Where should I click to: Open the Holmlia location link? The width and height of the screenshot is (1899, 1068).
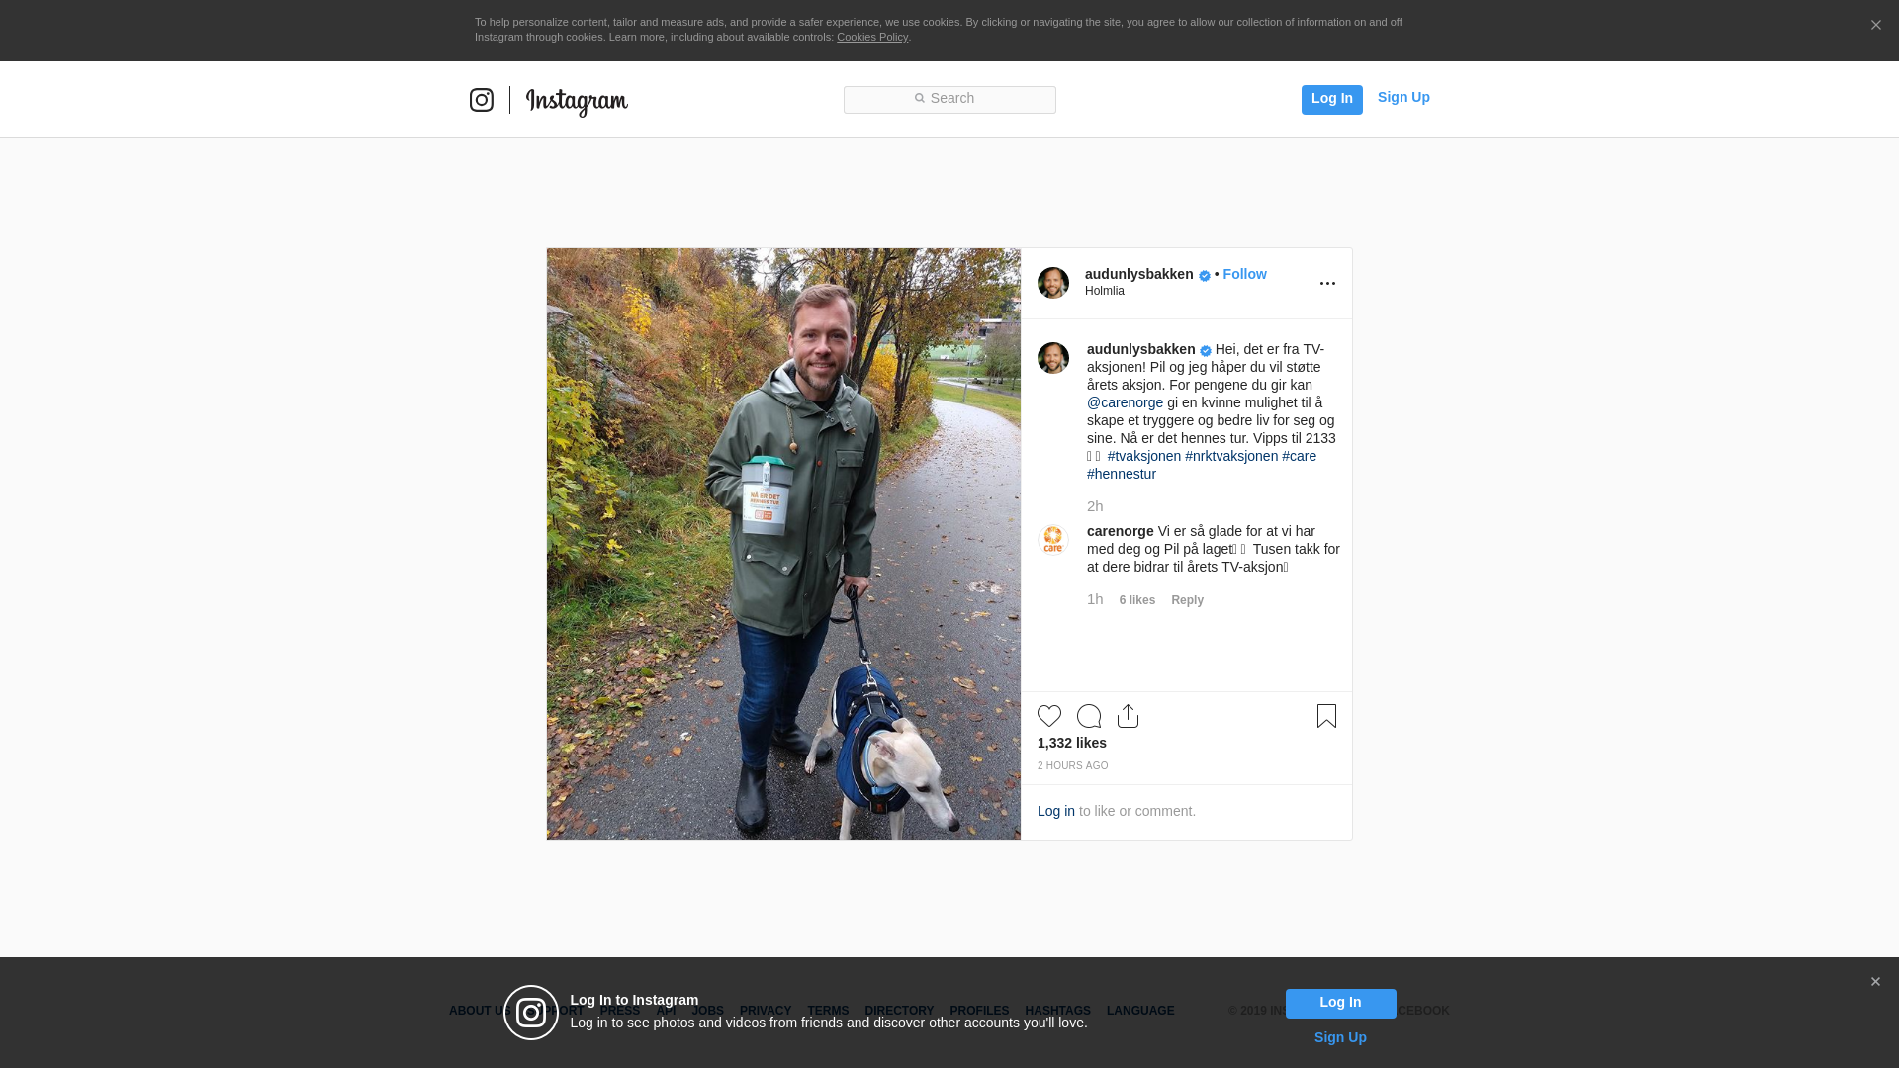1104,291
